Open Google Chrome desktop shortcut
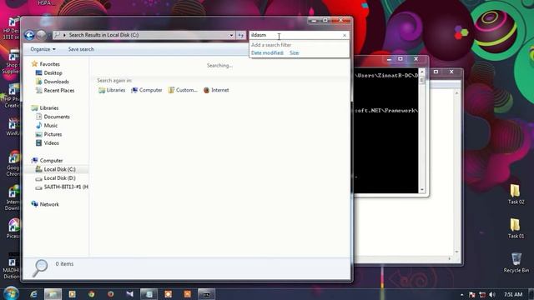This screenshot has height=300, width=534. click(x=13, y=164)
